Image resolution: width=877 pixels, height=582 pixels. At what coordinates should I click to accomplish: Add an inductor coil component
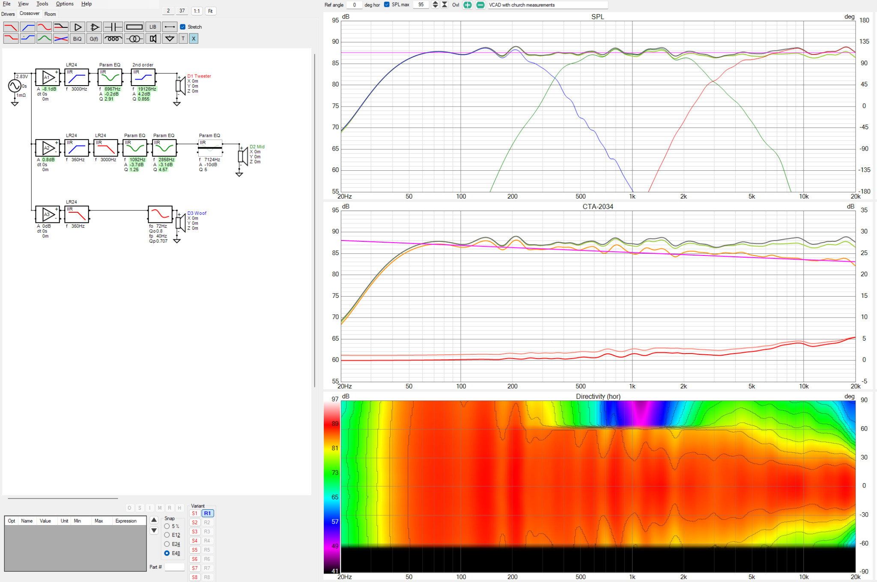tap(113, 39)
